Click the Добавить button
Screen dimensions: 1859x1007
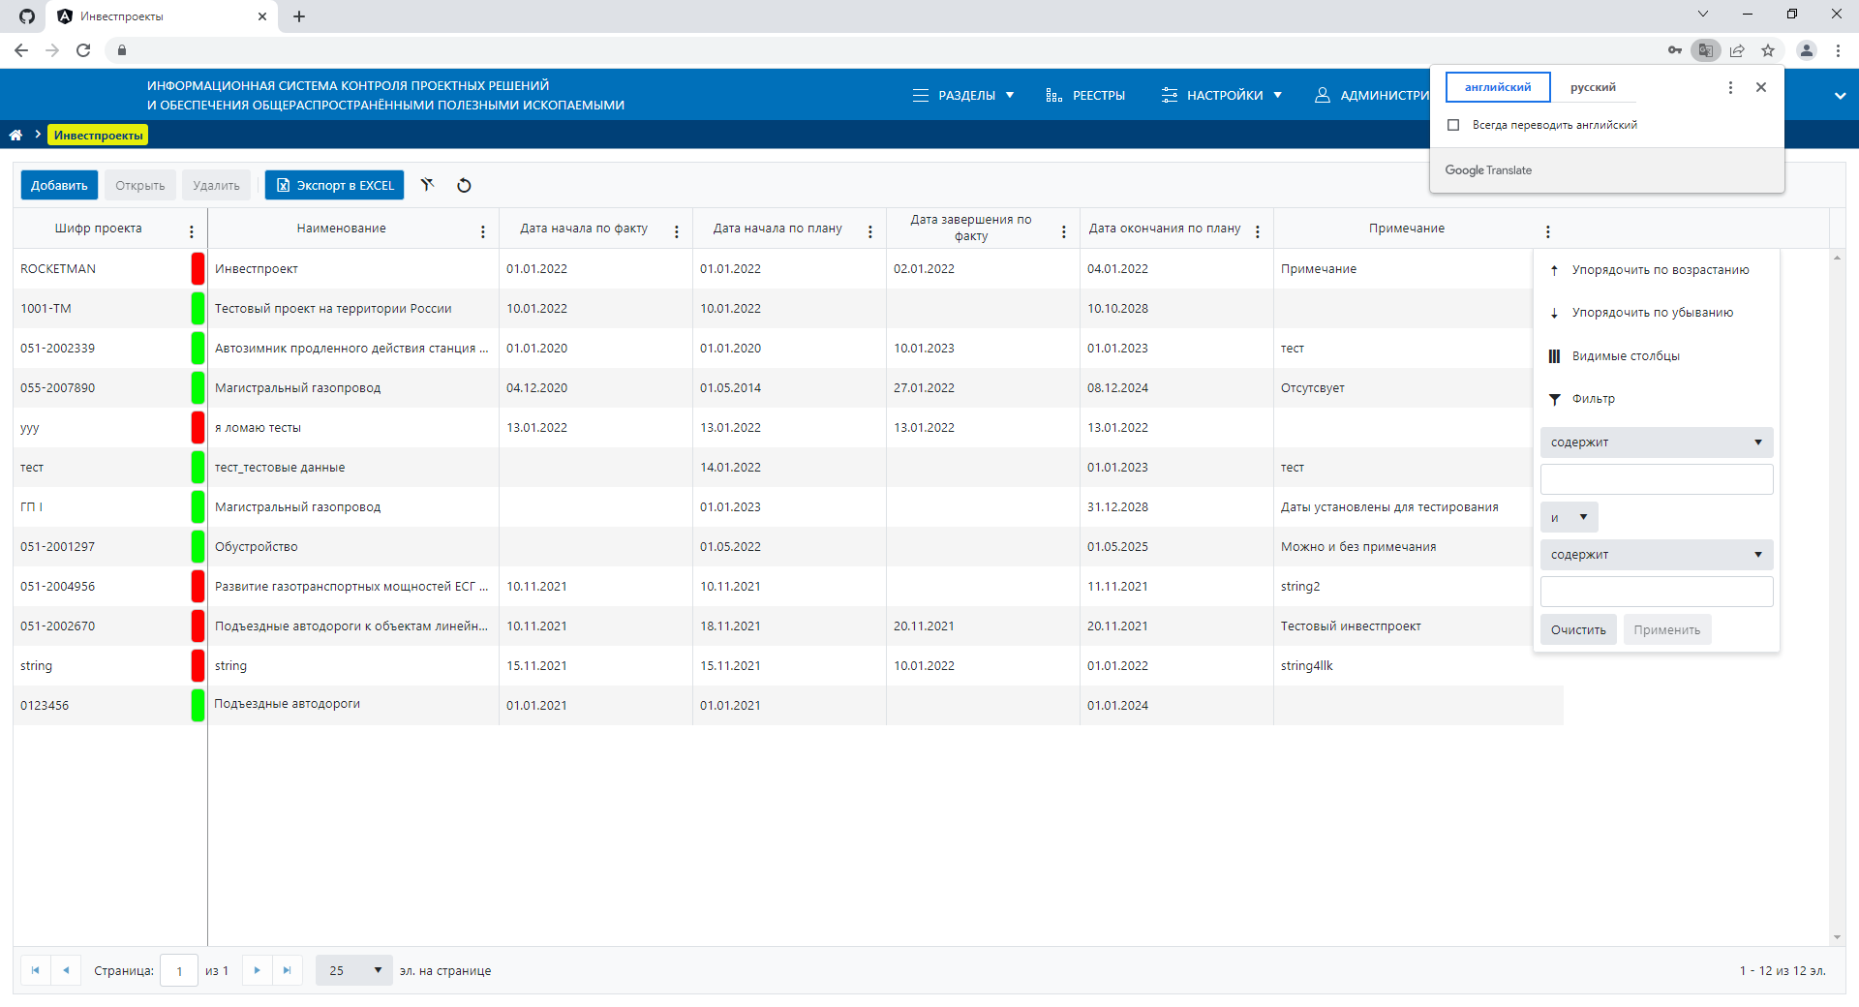pyautogui.click(x=59, y=185)
